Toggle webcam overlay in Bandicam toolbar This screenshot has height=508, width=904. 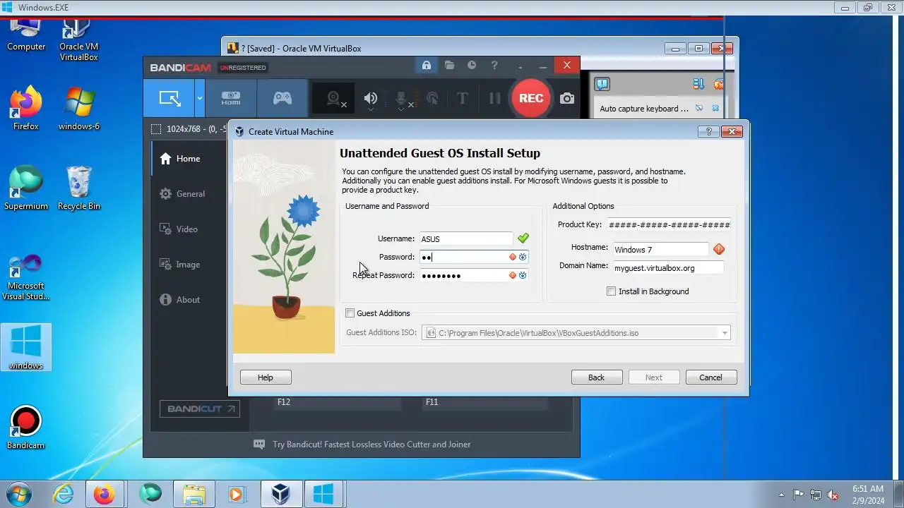pyautogui.click(x=334, y=99)
